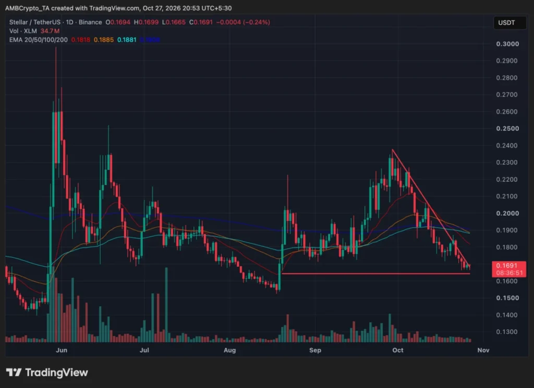
Task: Click the change value −0.0004 (−0.24%)
Action: [243, 22]
